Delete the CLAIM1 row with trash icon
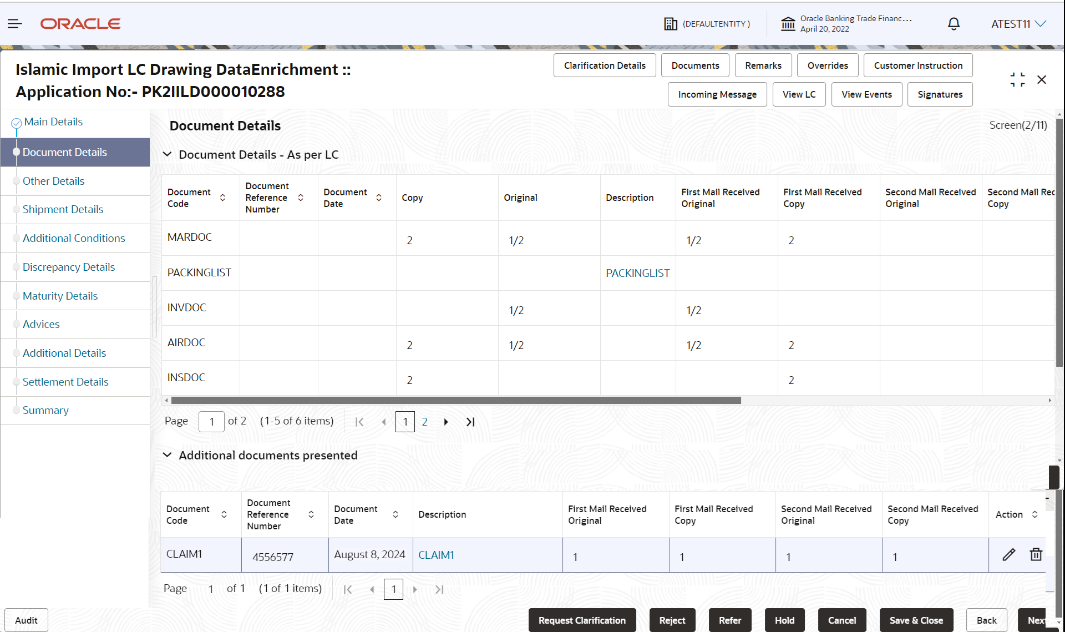Viewport: 1065px width, 632px height. [x=1036, y=554]
